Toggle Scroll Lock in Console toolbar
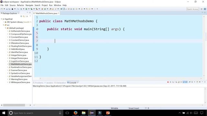Viewport: 207px width, 116px height. 179,82
